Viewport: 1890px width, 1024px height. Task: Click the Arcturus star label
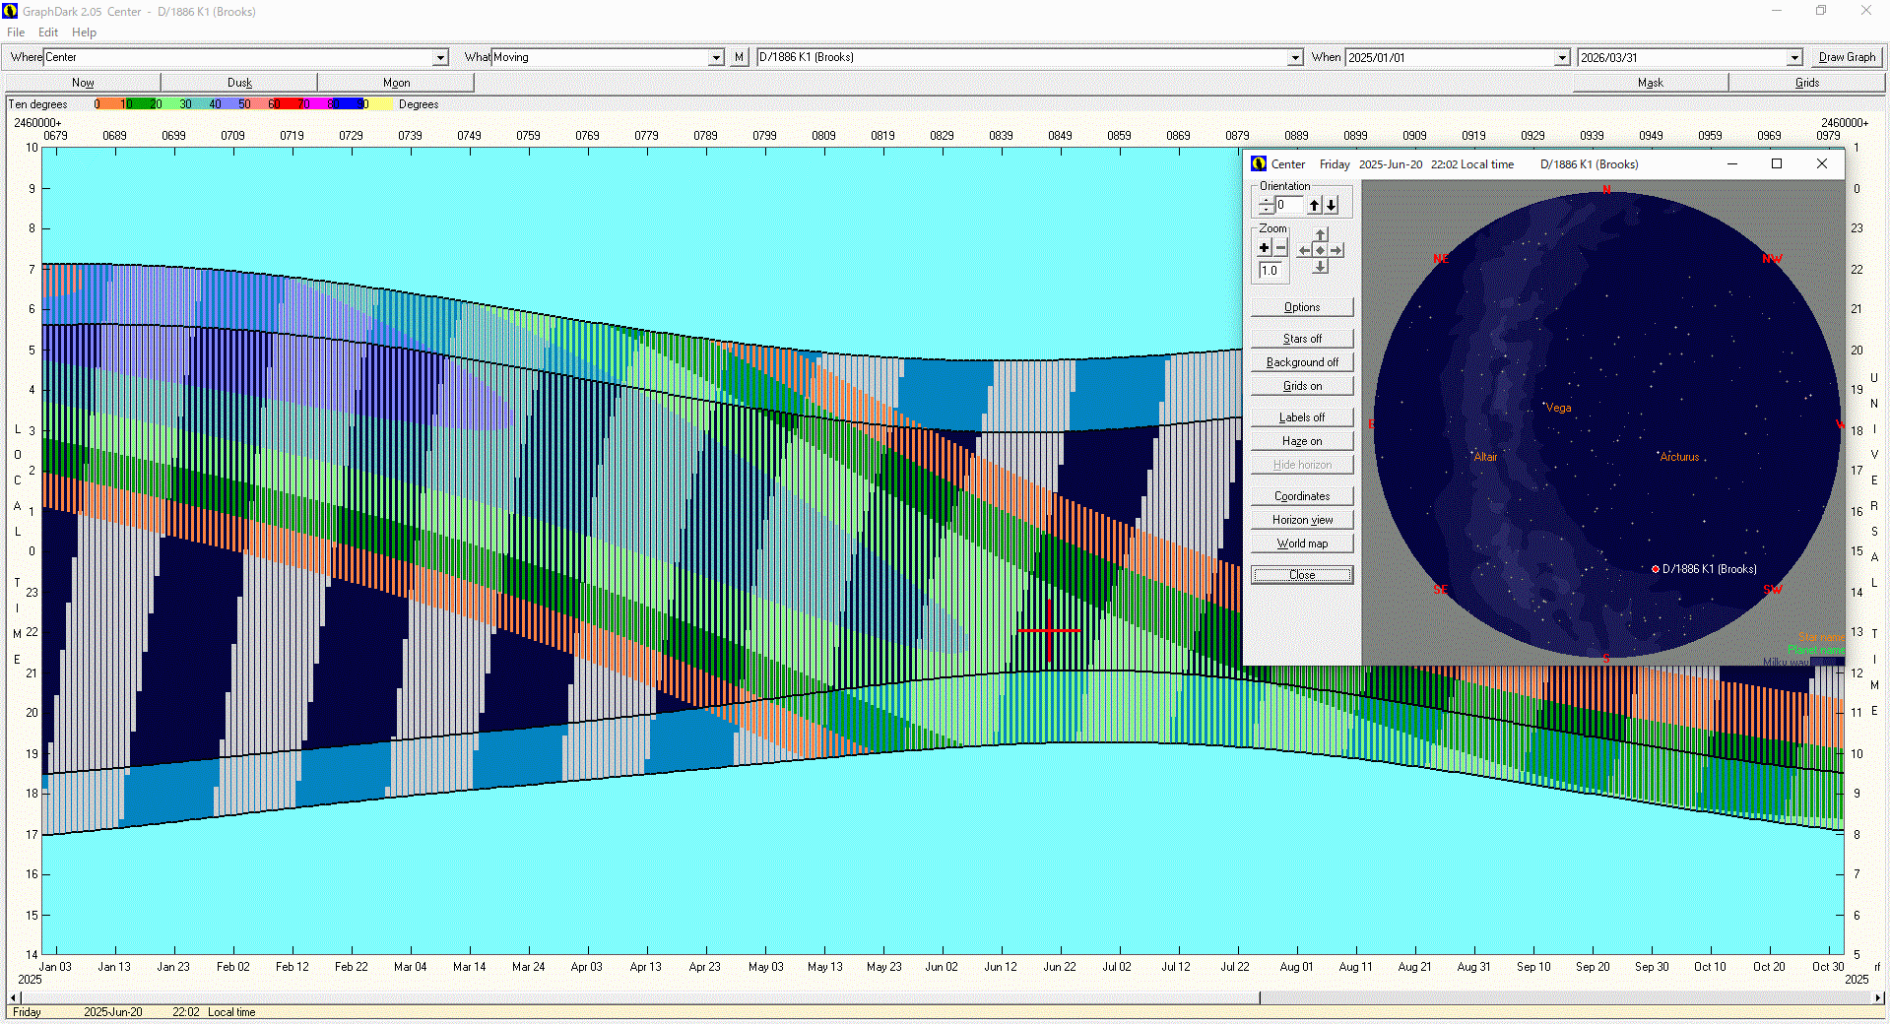pos(1679,457)
